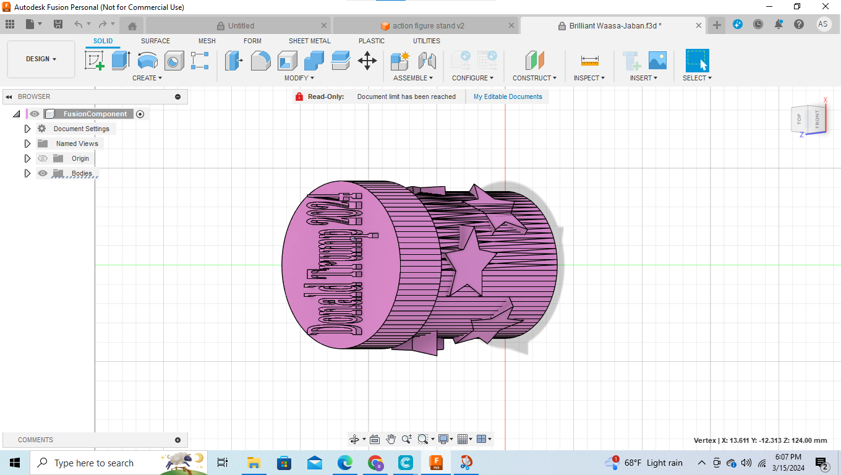Open the Help question mark icon
This screenshot has height=475, width=841.
[799, 24]
